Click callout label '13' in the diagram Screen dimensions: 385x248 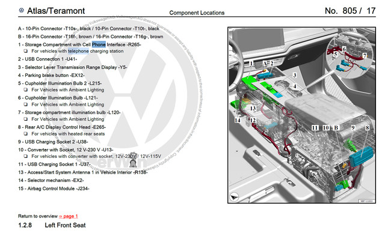tap(253, 108)
